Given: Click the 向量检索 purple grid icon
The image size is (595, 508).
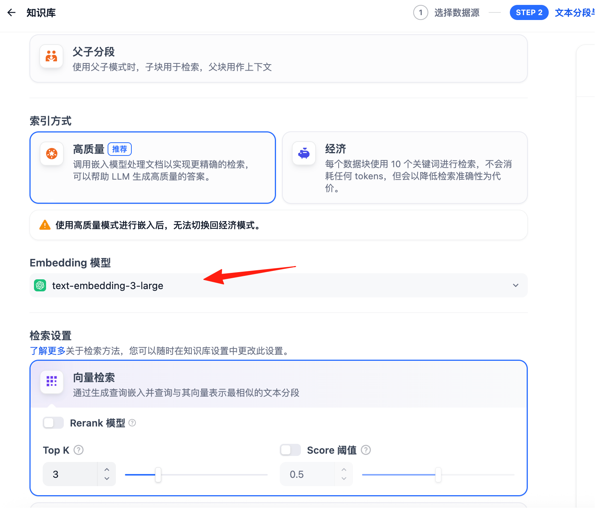Looking at the screenshot, I should (52, 381).
